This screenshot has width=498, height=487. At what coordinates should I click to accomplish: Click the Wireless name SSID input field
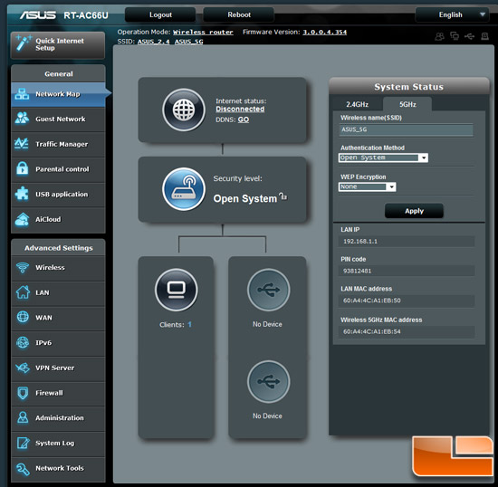coord(406,129)
